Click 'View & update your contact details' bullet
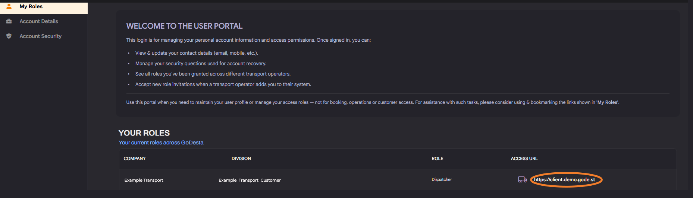 coord(197,53)
